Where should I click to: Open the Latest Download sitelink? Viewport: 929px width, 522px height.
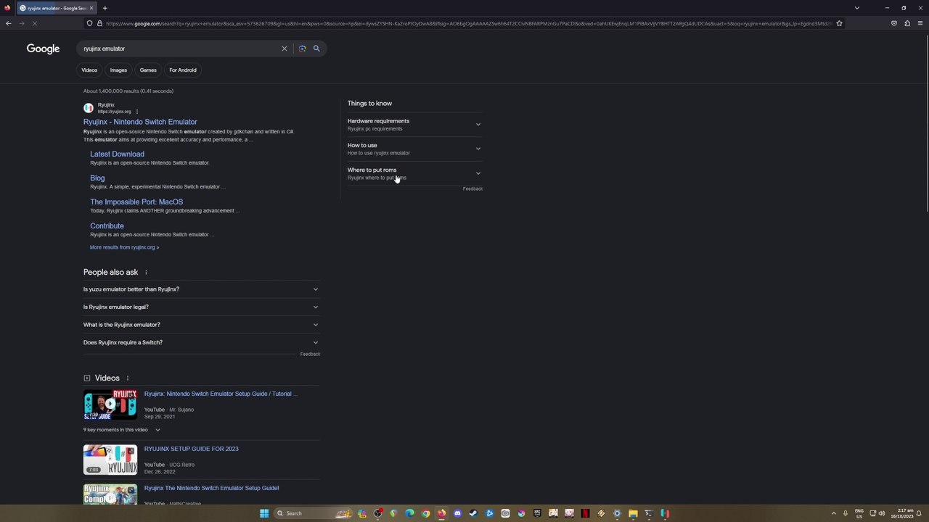[117, 154]
